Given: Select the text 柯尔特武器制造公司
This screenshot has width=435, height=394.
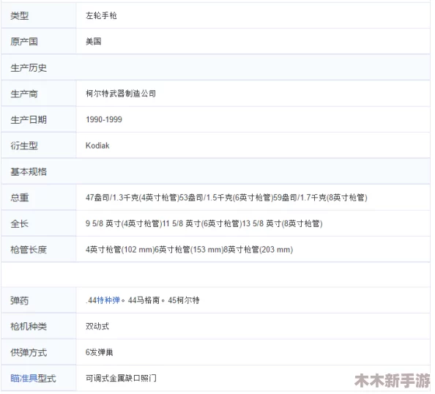Looking at the screenshot, I should (121, 94).
